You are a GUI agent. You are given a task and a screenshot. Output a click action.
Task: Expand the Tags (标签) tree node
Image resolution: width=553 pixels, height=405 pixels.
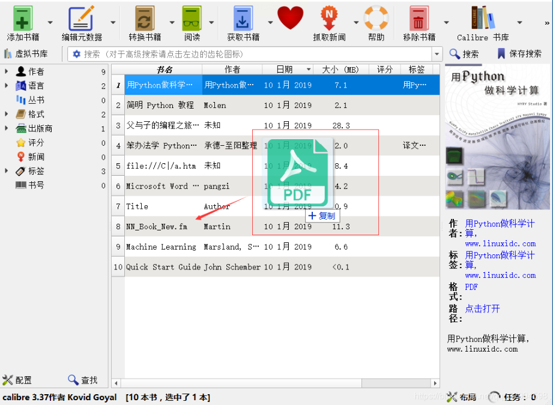tap(7, 170)
